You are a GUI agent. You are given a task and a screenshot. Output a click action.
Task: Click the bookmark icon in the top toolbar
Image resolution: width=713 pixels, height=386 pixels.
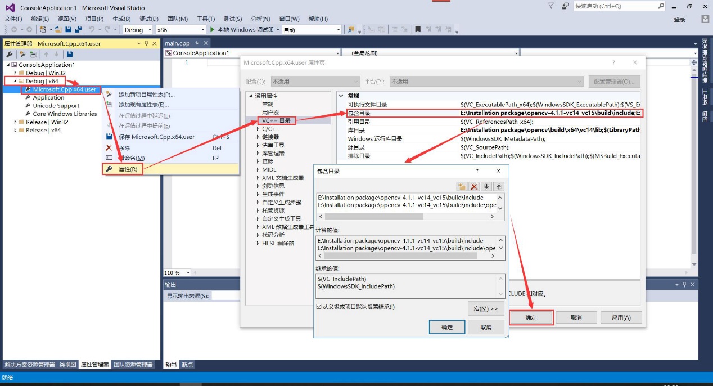419,29
